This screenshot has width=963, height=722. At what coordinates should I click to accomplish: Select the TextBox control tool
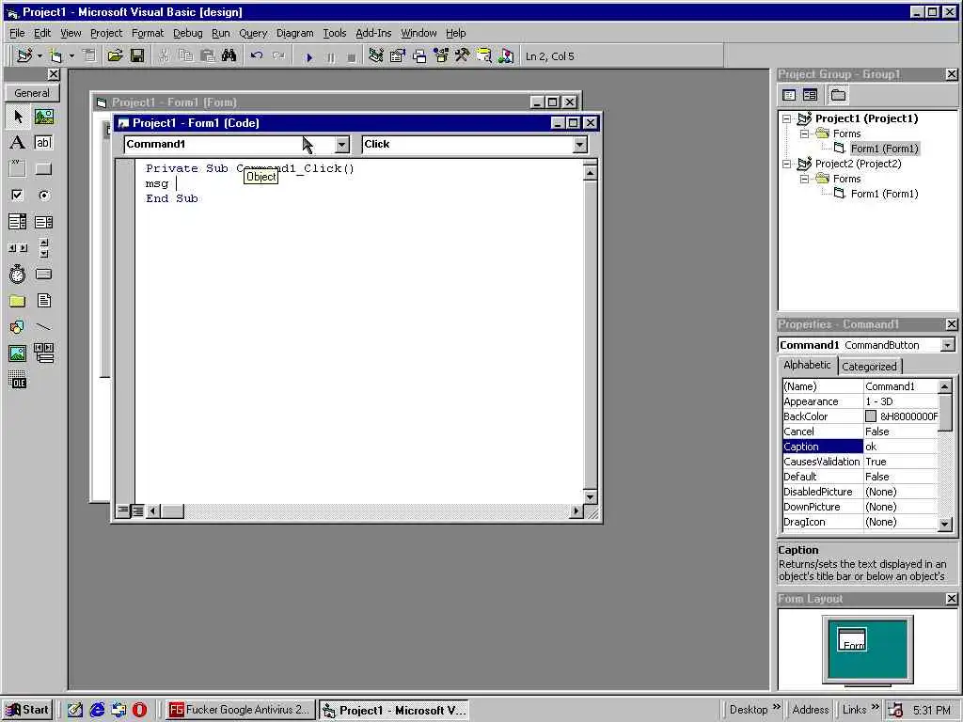pyautogui.click(x=43, y=143)
